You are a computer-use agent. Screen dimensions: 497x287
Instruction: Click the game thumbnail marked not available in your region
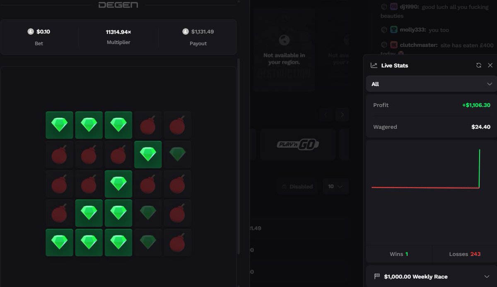point(284,50)
